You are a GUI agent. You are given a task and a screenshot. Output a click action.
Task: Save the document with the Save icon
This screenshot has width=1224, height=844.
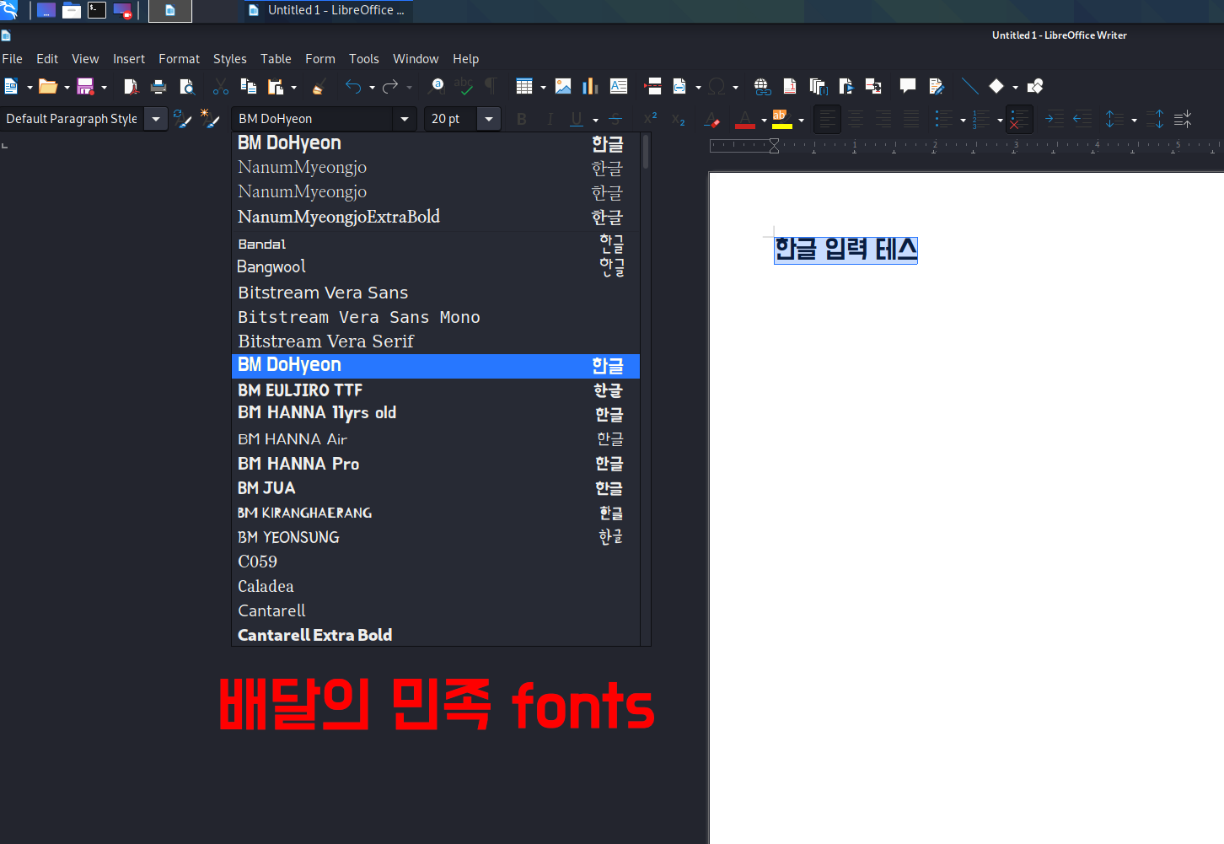point(85,86)
